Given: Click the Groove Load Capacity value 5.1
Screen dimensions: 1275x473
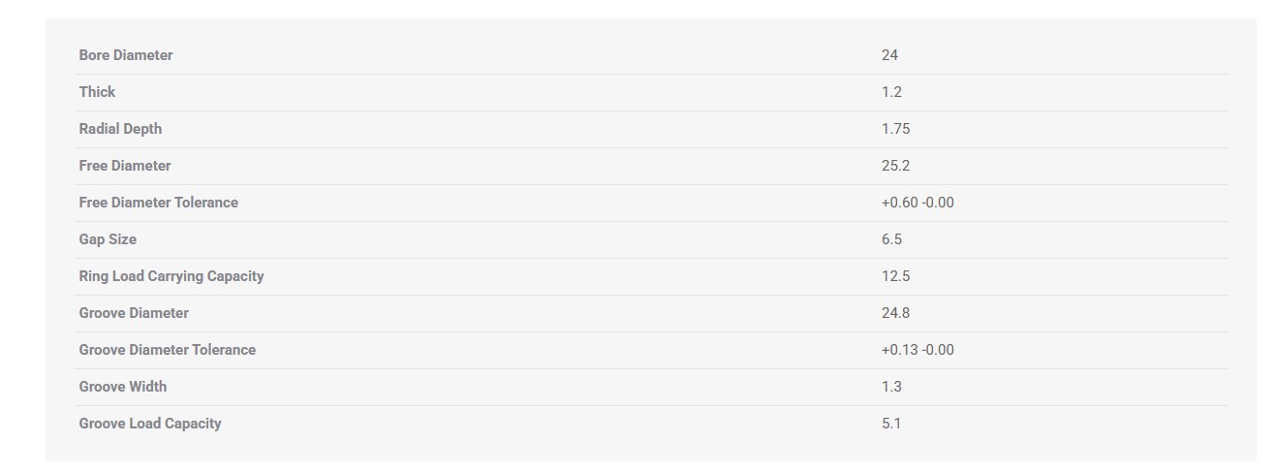Looking at the screenshot, I should point(891,424).
